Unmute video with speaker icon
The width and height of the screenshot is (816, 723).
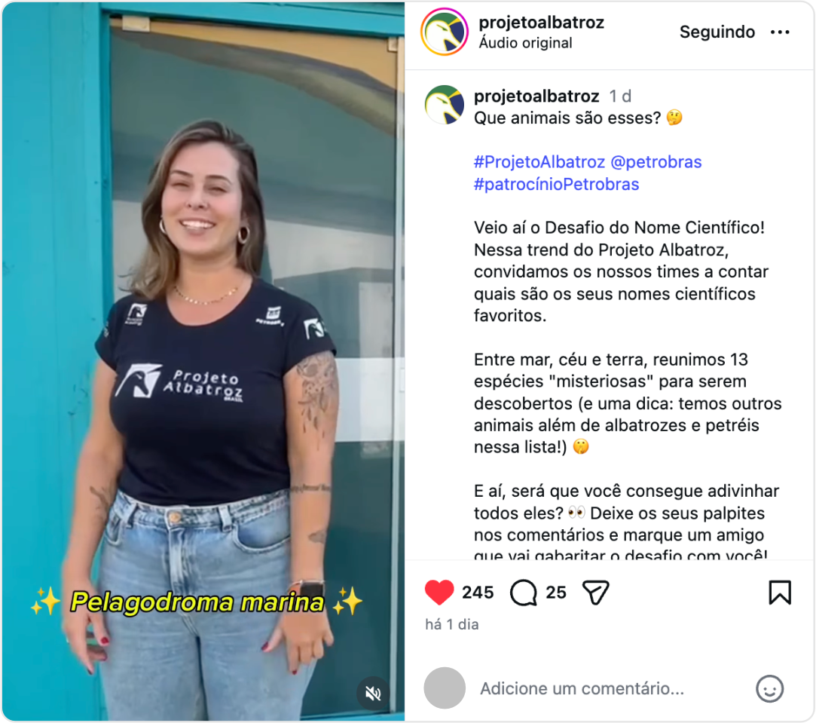point(373,693)
